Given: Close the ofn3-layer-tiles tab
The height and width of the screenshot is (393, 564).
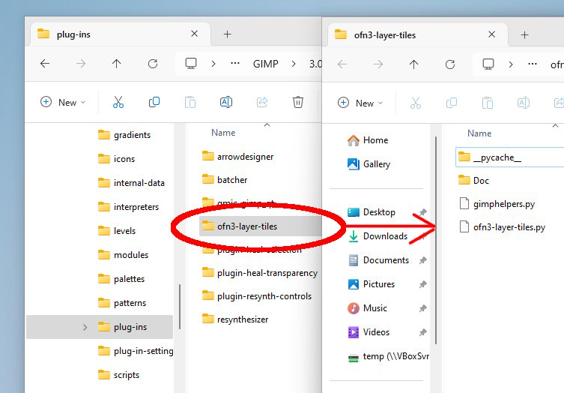Looking at the screenshot, I should 491,34.
